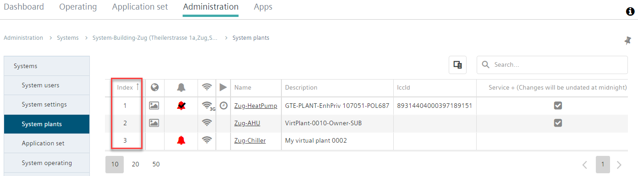This screenshot has height=176, width=638.
Task: Select 20 items per page
Action: coord(135,164)
